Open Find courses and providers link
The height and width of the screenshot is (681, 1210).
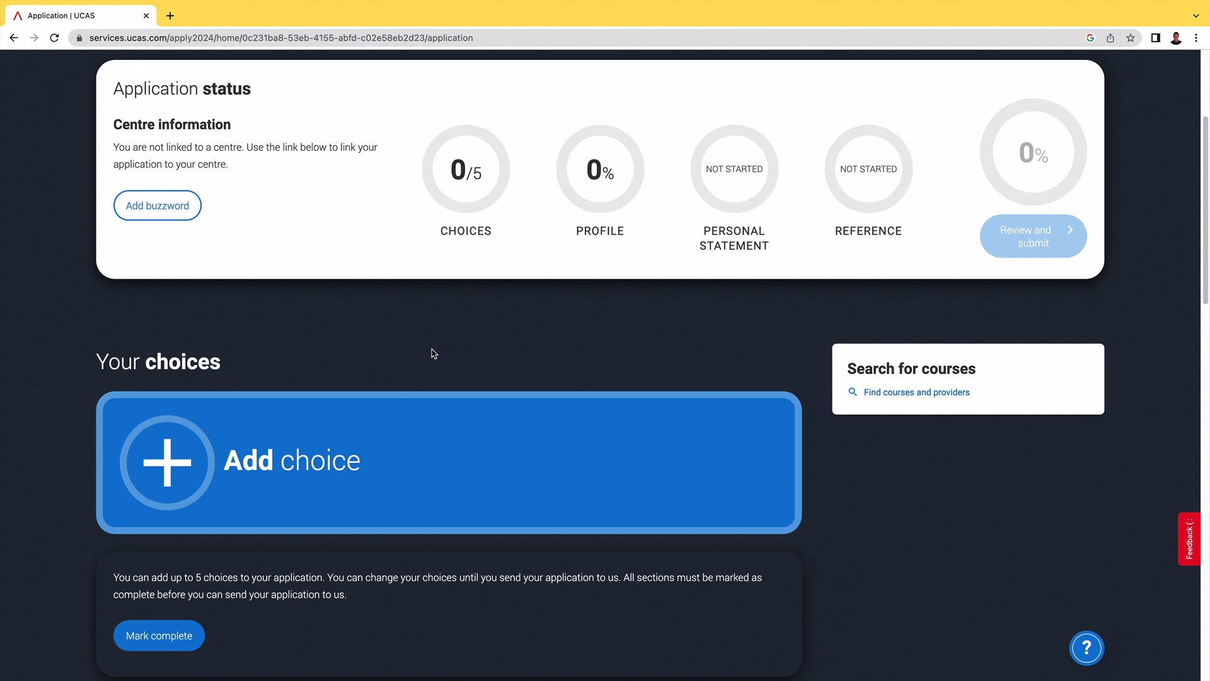[x=916, y=392]
